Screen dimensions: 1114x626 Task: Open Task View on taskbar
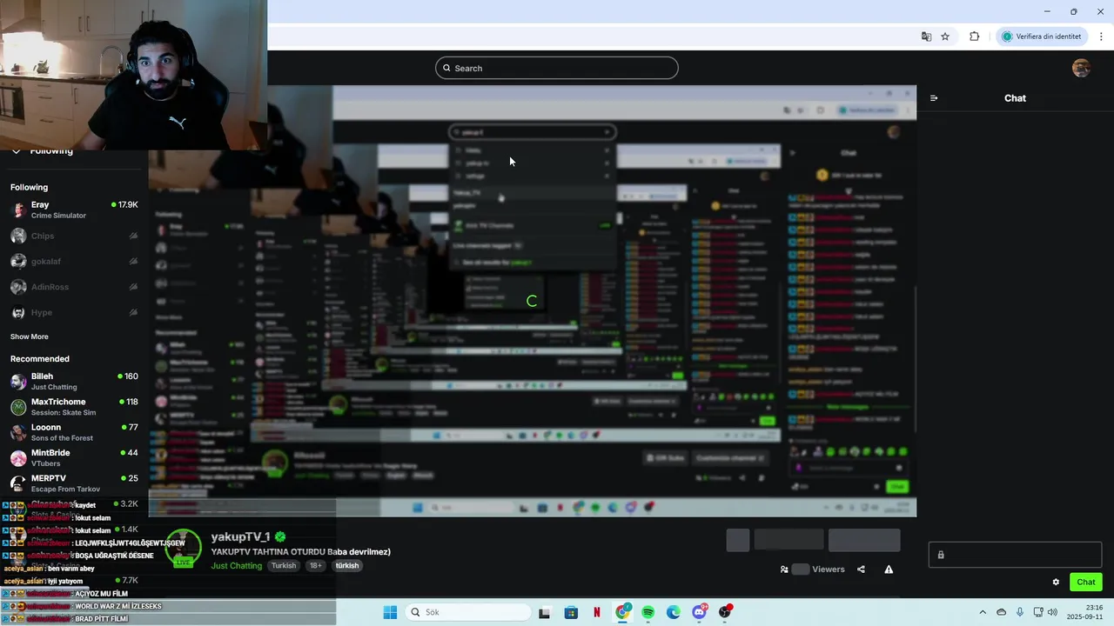[x=544, y=612]
